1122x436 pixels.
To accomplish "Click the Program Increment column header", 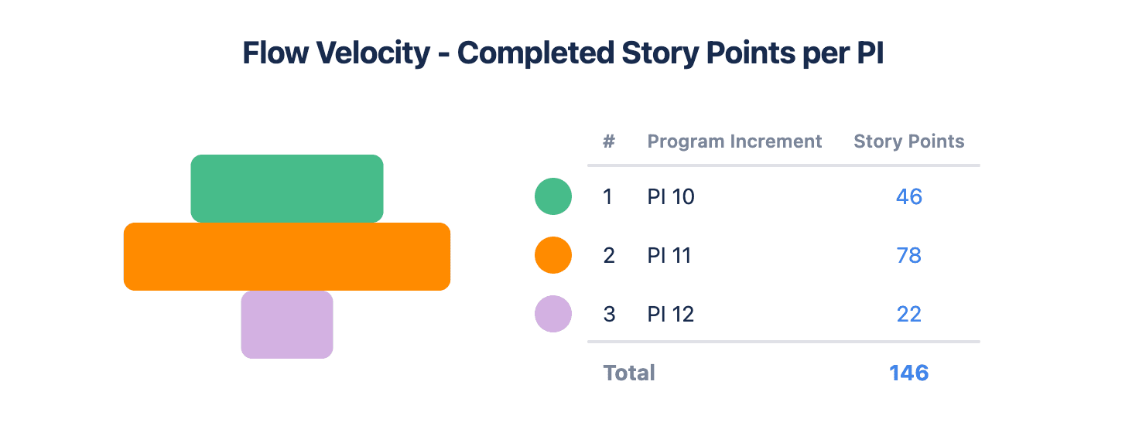I will coord(734,141).
